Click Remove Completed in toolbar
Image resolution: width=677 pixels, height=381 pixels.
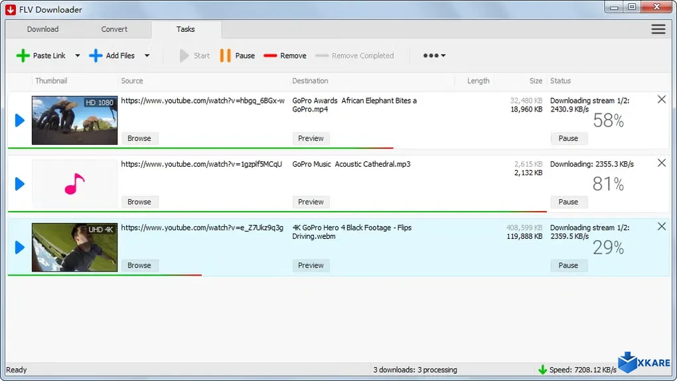coord(354,55)
